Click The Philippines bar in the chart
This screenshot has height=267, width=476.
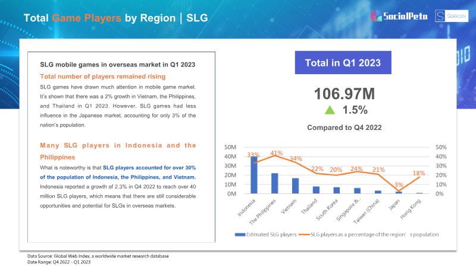275,183
